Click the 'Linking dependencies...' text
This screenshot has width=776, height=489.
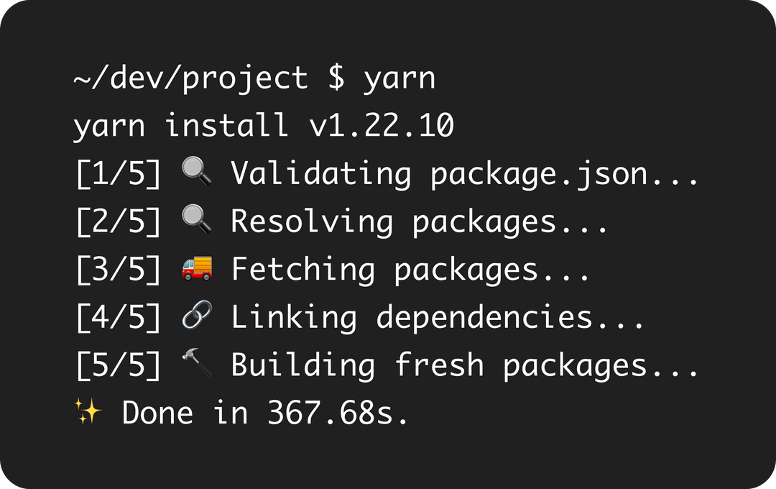(437, 317)
